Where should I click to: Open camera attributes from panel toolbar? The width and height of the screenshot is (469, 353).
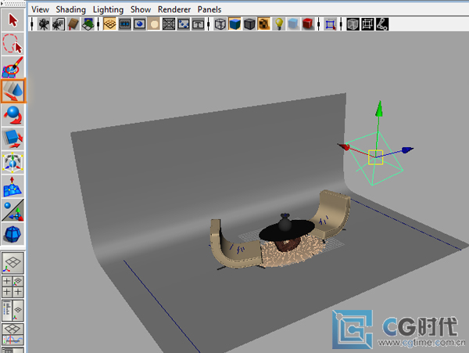(x=59, y=24)
